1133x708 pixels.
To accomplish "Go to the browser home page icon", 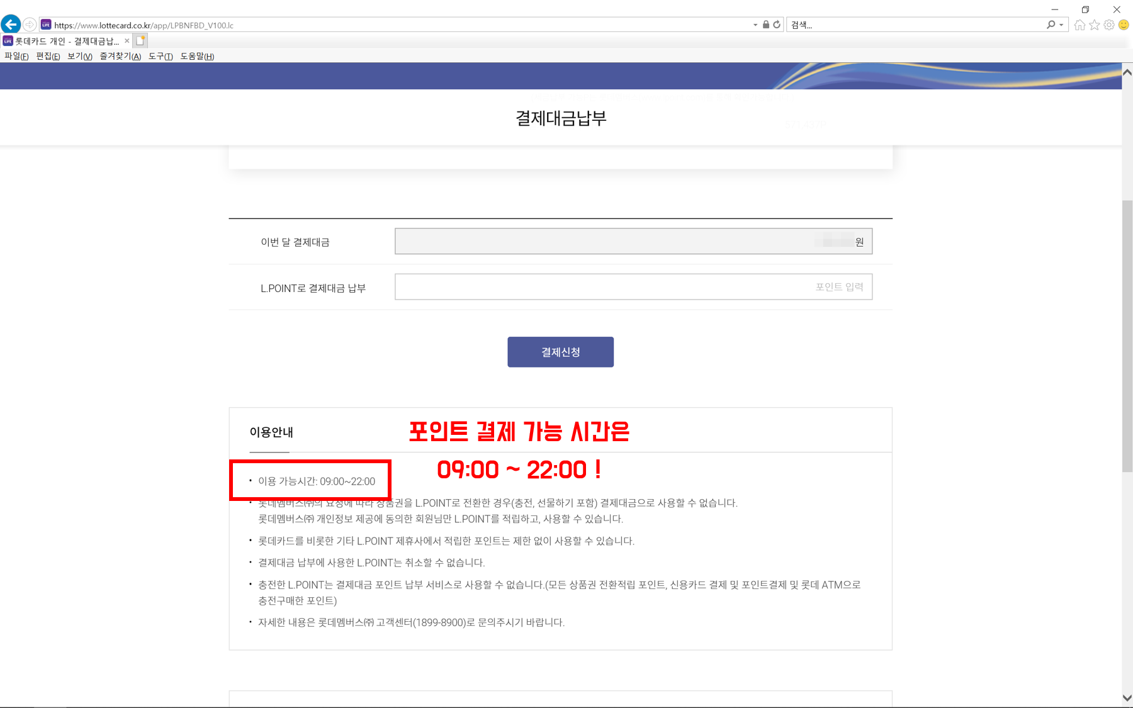I will 1080,25.
